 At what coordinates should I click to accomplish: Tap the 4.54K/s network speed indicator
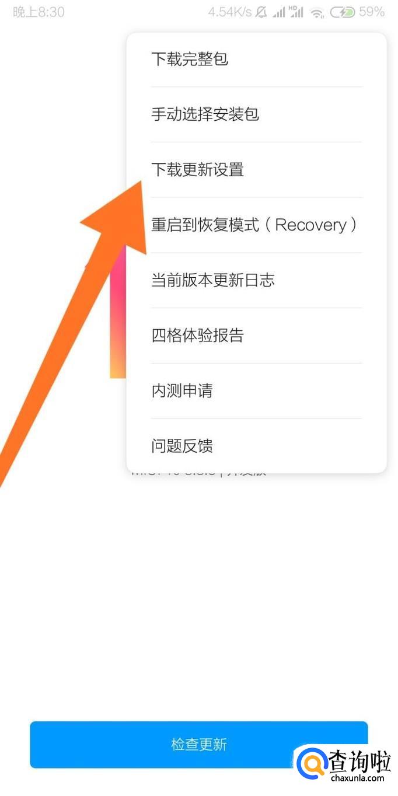pyautogui.click(x=230, y=12)
